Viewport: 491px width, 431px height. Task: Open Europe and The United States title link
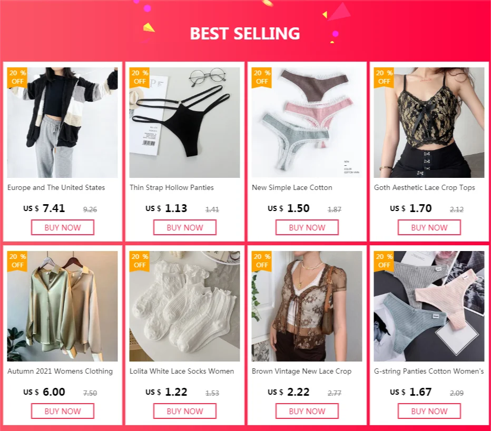click(56, 188)
